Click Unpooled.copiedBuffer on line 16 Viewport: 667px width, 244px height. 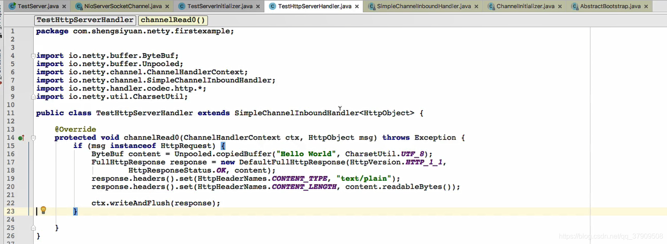point(223,154)
